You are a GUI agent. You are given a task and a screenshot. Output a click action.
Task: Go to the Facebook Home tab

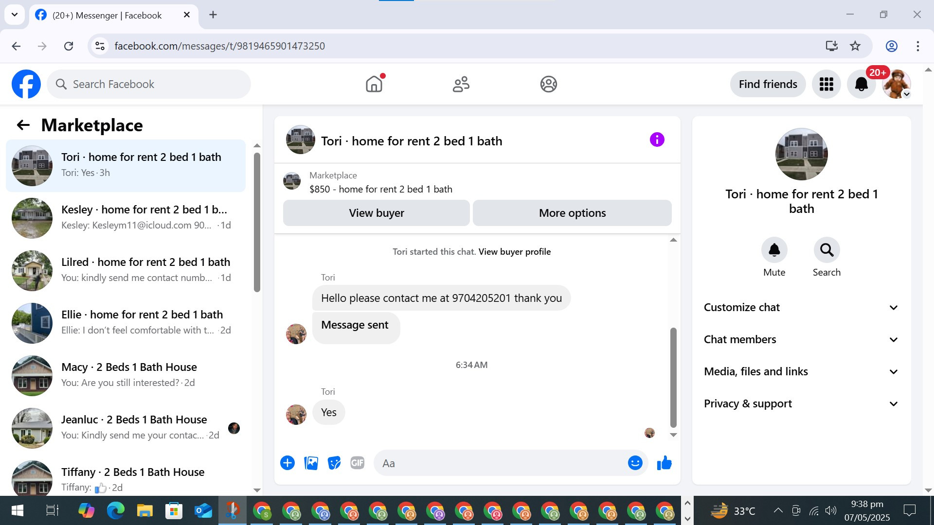click(374, 84)
